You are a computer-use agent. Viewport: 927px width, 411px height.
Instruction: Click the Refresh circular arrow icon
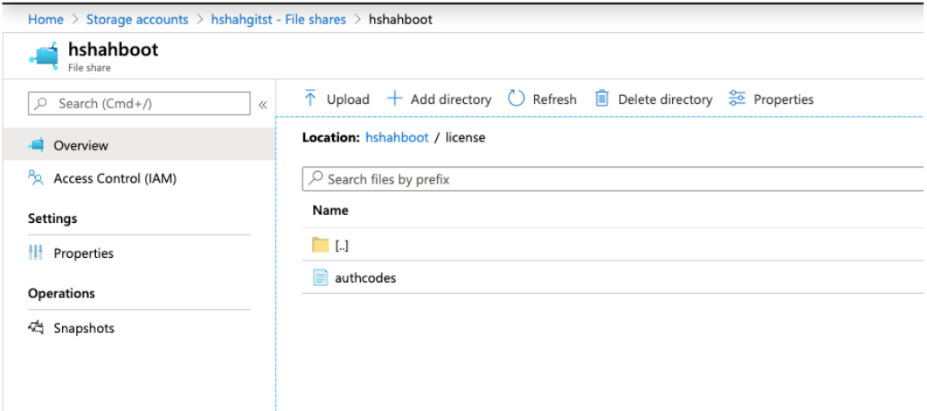coord(516,98)
